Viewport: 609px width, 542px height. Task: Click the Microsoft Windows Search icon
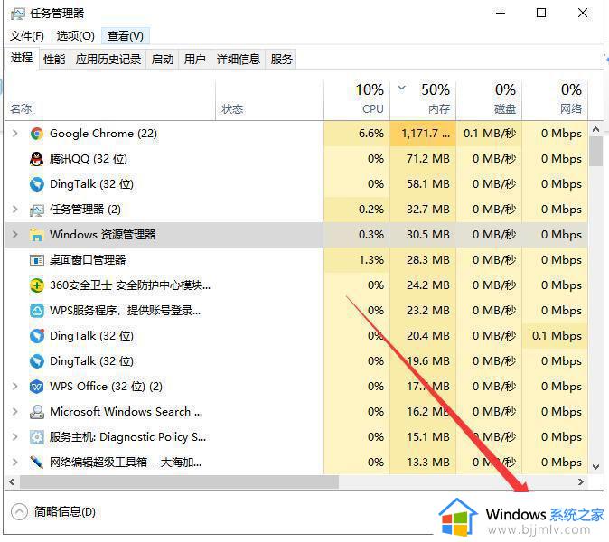pos(36,412)
